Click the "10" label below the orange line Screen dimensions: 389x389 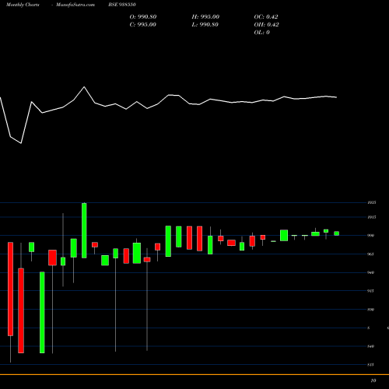click(x=373, y=380)
